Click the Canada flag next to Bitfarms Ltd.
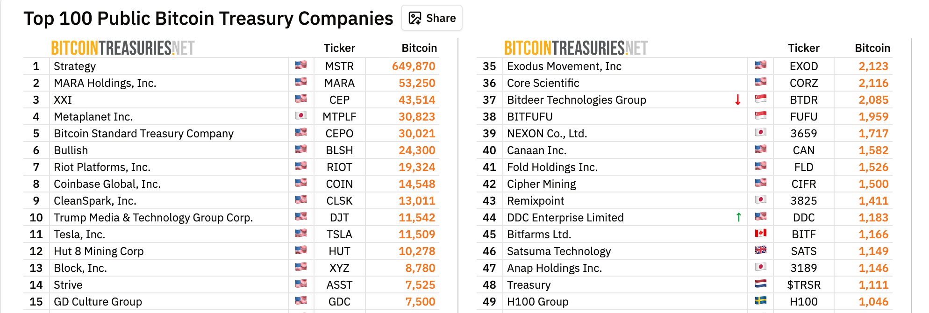Image resolution: width=929 pixels, height=313 pixels. coord(761,234)
